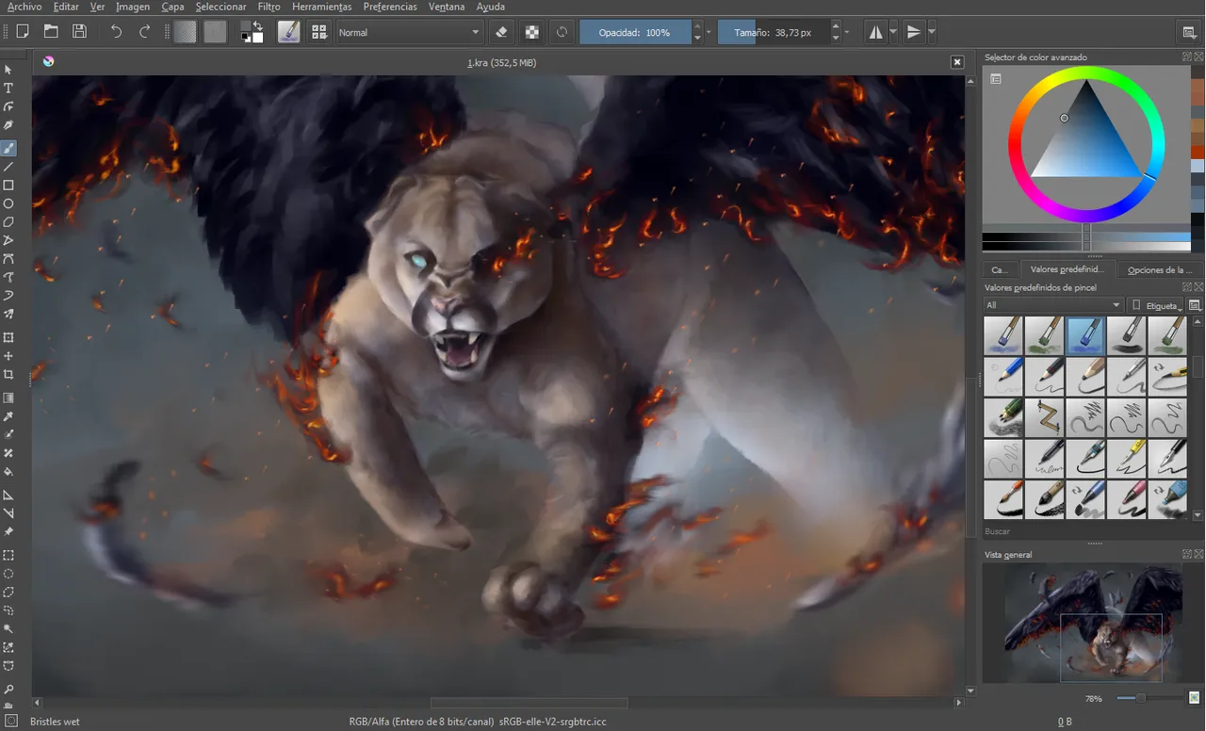This screenshot has width=1206, height=731.
Task: Select the zigzag Z brush preset
Action: point(1043,417)
